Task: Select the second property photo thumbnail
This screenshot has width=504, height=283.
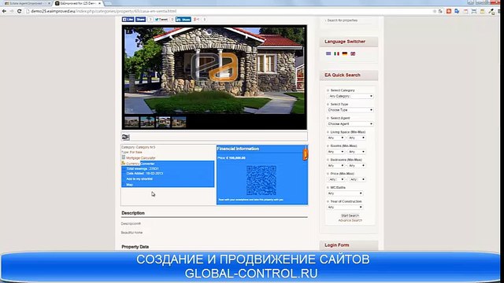Action: (x=147, y=122)
